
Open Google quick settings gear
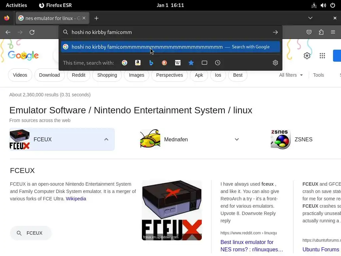307,56
